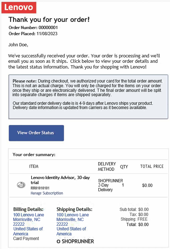Click the QTY column header

click(124, 167)
